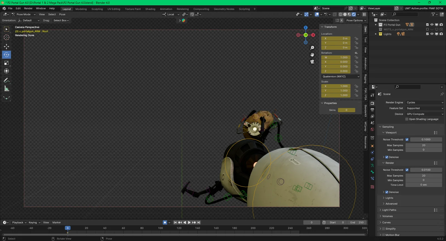Open the Texture properties tab icon
Screen dimensions: 446x241
[x=372, y=187]
